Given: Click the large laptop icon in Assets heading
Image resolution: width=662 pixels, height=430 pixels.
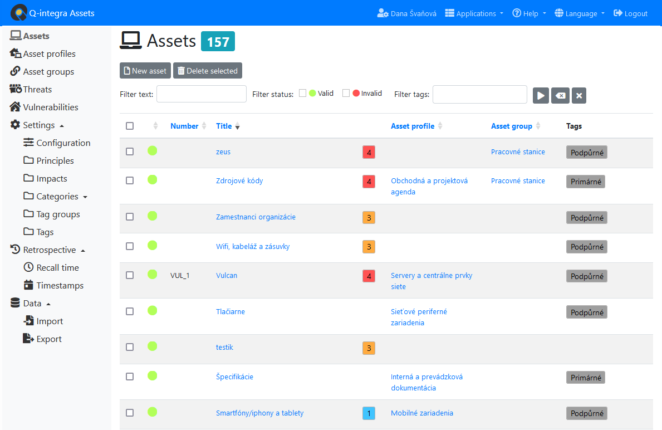Looking at the screenshot, I should pos(130,41).
